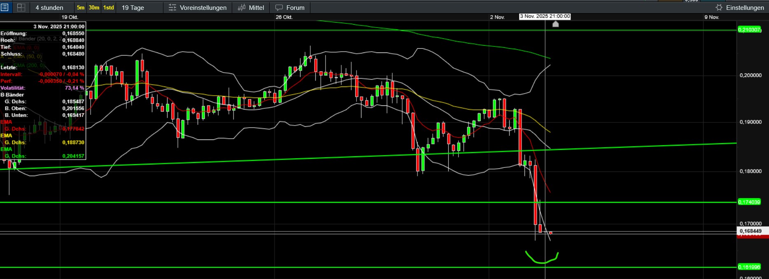Screen dimensions: 769x279
Task: Click the 0,161996 lower line price label
Action: [749, 267]
